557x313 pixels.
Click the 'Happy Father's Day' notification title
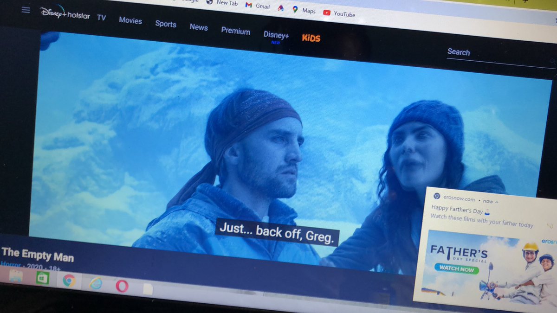coord(461,209)
